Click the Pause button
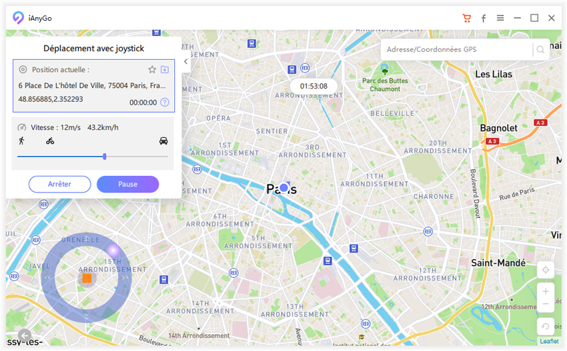 coord(127,184)
